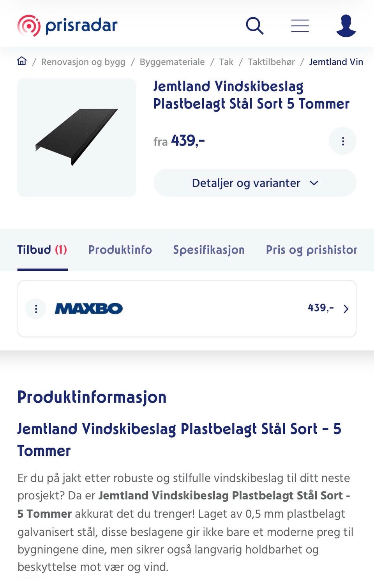Open the Byggemateriale breadcrumb link

pyautogui.click(x=172, y=62)
